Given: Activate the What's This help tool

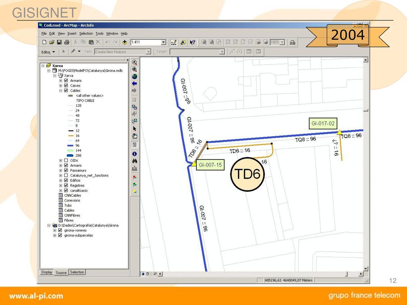Looking at the screenshot, I should (192, 42).
